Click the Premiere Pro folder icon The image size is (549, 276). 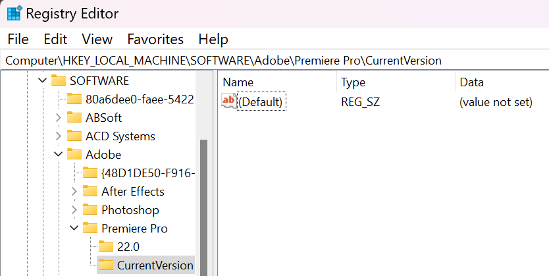coord(91,229)
